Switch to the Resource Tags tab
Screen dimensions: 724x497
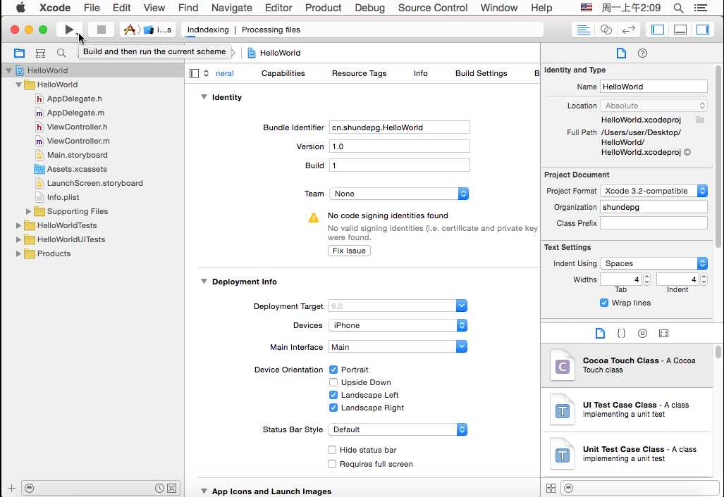tap(360, 73)
